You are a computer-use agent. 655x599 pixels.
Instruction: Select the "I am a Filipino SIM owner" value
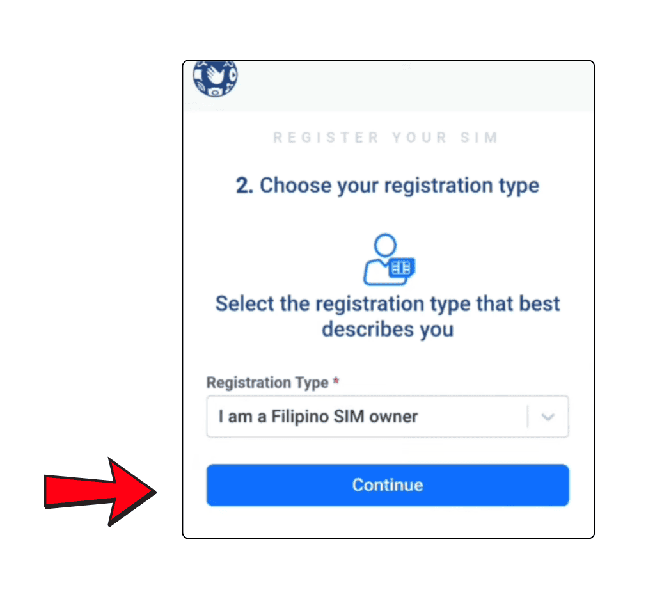pyautogui.click(x=318, y=417)
